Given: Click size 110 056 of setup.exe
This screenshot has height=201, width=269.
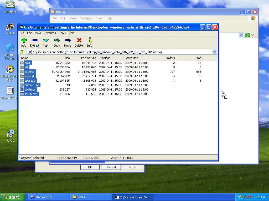Looking at the screenshot, I should point(65,94).
